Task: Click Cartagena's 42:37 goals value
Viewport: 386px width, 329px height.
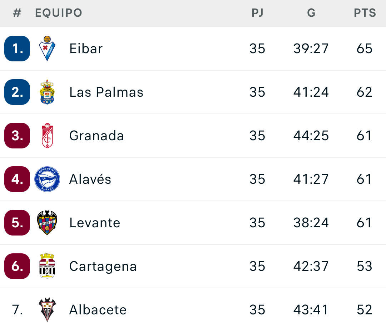Action: [311, 267]
